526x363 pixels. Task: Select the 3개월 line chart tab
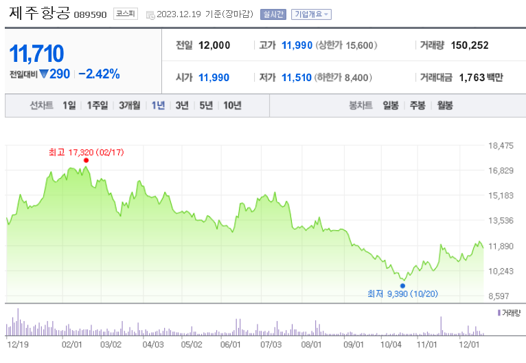click(130, 105)
